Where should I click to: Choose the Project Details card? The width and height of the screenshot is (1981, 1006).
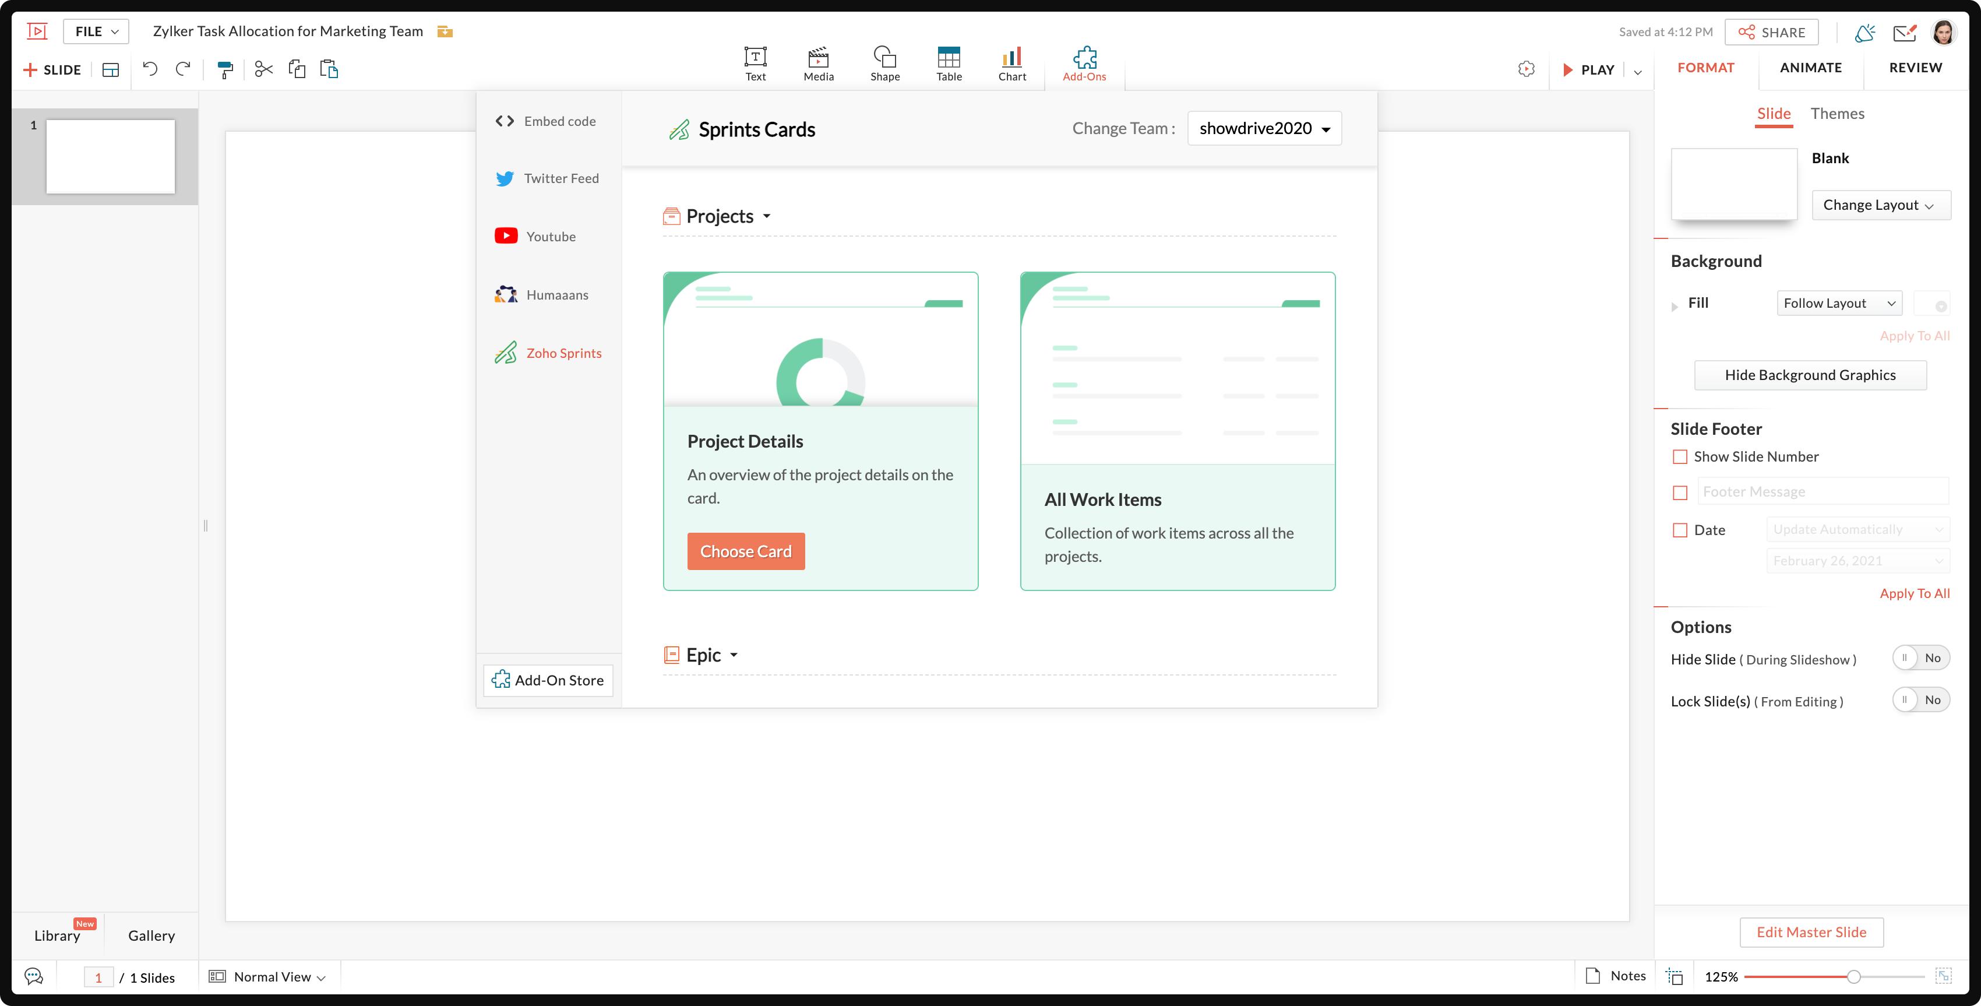point(745,551)
